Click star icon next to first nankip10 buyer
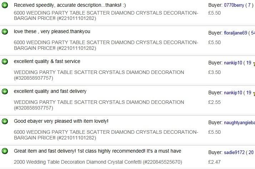Viewport: 255px width, 169px height. pos(254,64)
